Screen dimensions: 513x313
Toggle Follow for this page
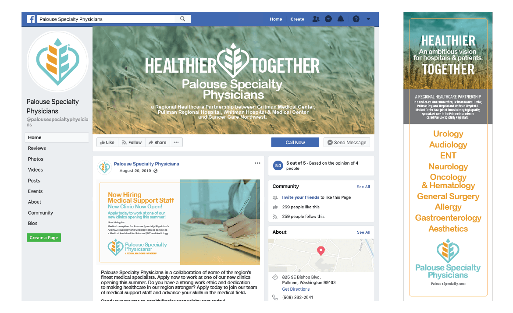pyautogui.click(x=132, y=142)
